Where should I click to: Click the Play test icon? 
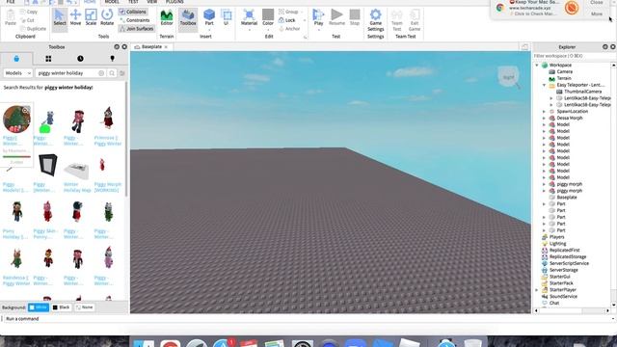(x=318, y=15)
